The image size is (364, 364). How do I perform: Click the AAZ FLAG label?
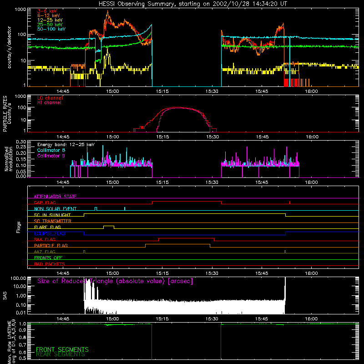pos(45,252)
